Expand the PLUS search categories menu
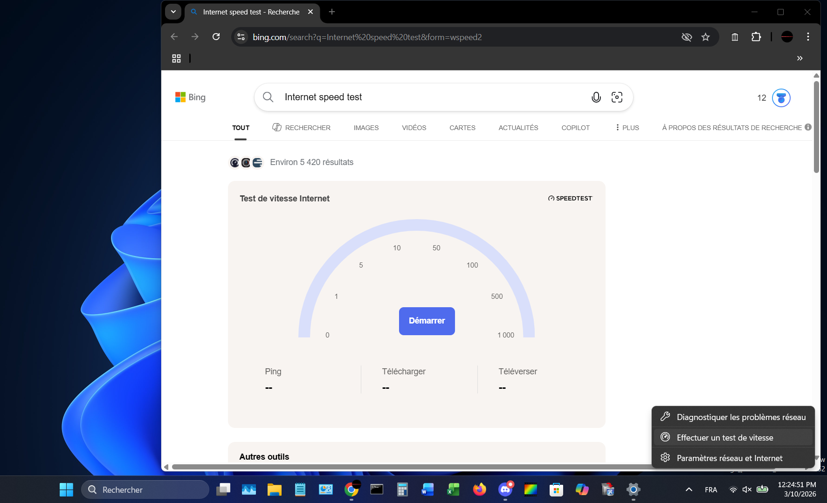This screenshot has height=503, width=827. pos(627,128)
